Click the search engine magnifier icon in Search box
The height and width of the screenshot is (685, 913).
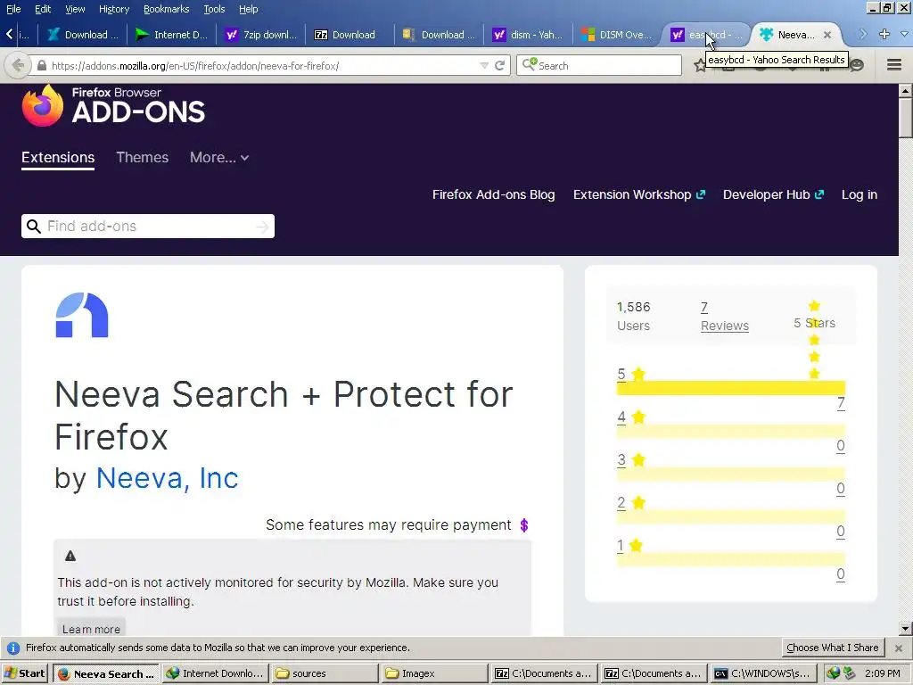(529, 64)
